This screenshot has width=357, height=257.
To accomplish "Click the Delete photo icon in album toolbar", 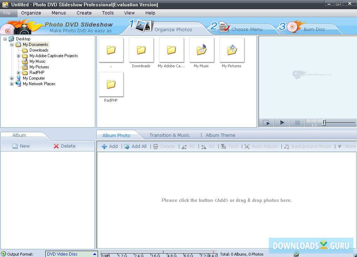I will [156, 147].
